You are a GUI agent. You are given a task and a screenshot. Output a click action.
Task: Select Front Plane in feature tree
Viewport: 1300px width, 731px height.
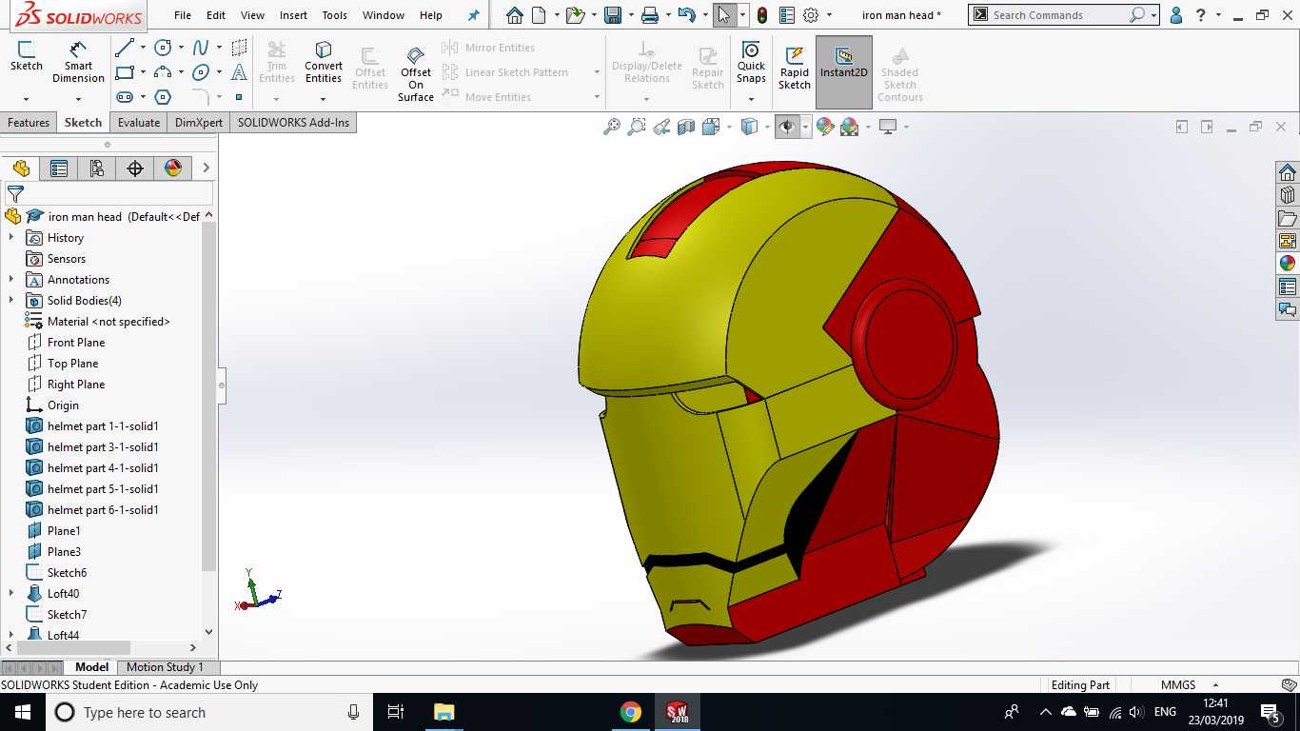pyautogui.click(x=76, y=343)
